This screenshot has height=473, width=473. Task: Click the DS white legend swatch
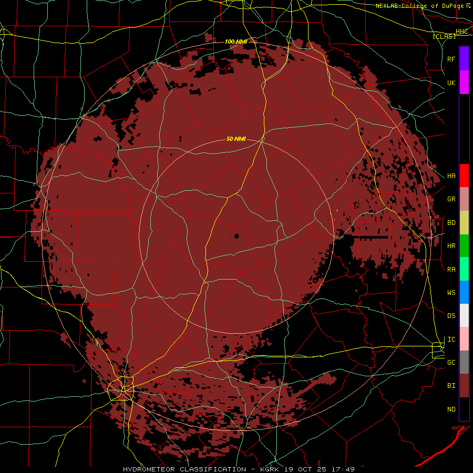tap(464, 315)
